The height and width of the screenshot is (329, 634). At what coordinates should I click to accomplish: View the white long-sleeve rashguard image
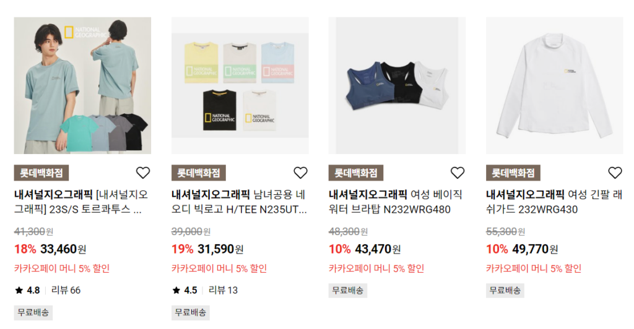click(554, 85)
